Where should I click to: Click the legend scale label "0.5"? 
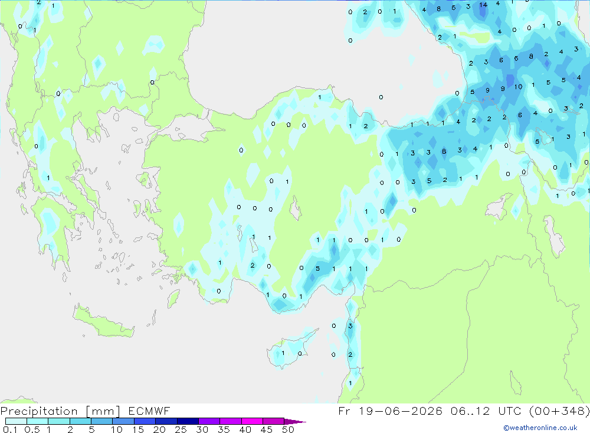[x=32, y=429]
